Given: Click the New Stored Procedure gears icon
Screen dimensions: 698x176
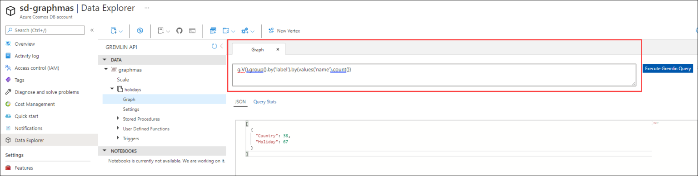Looking at the screenshot, I should point(244,31).
